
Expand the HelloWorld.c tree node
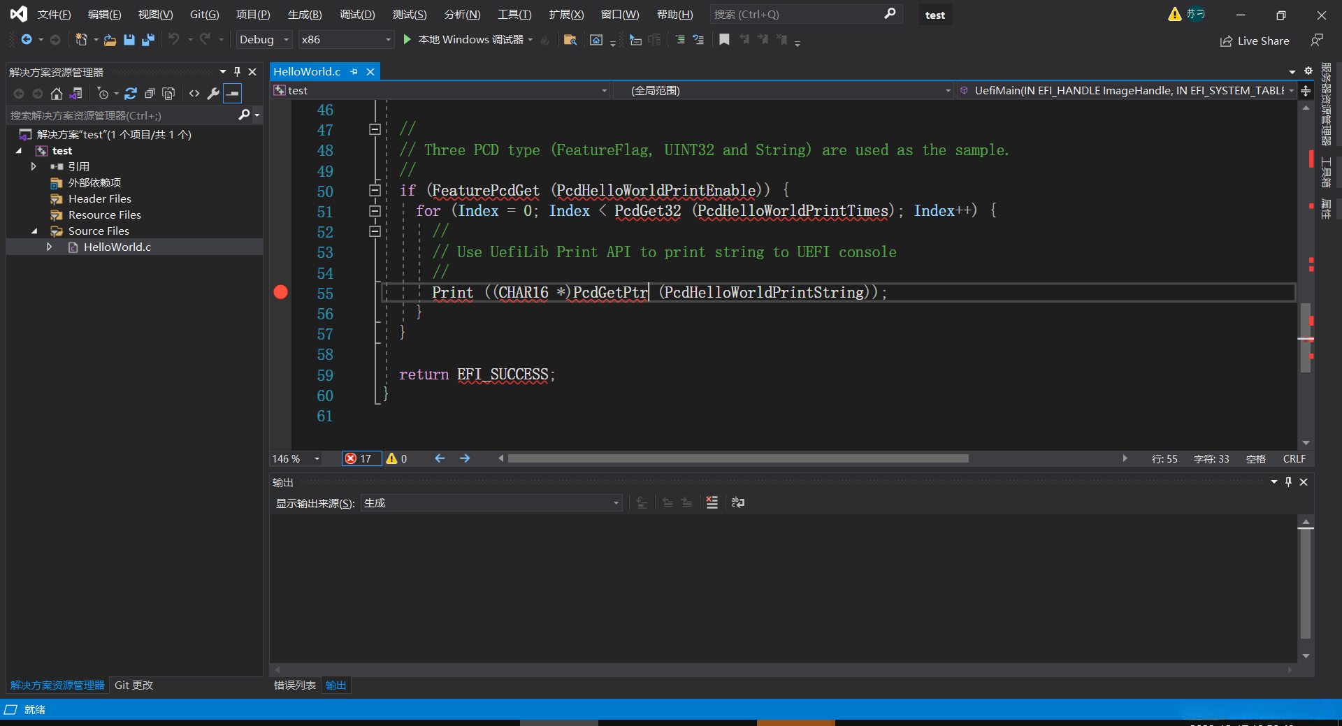point(49,247)
